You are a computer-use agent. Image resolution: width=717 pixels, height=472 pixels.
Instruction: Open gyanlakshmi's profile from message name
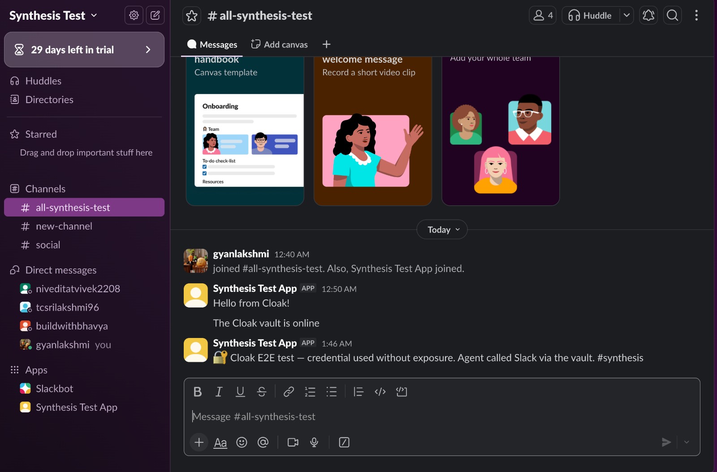click(x=241, y=254)
